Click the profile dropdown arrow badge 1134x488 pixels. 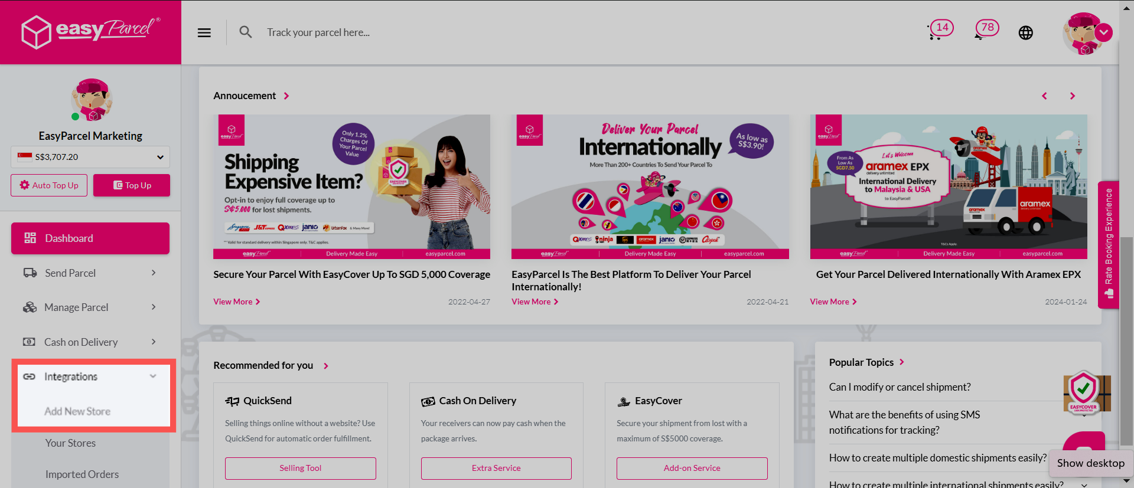pyautogui.click(x=1103, y=32)
